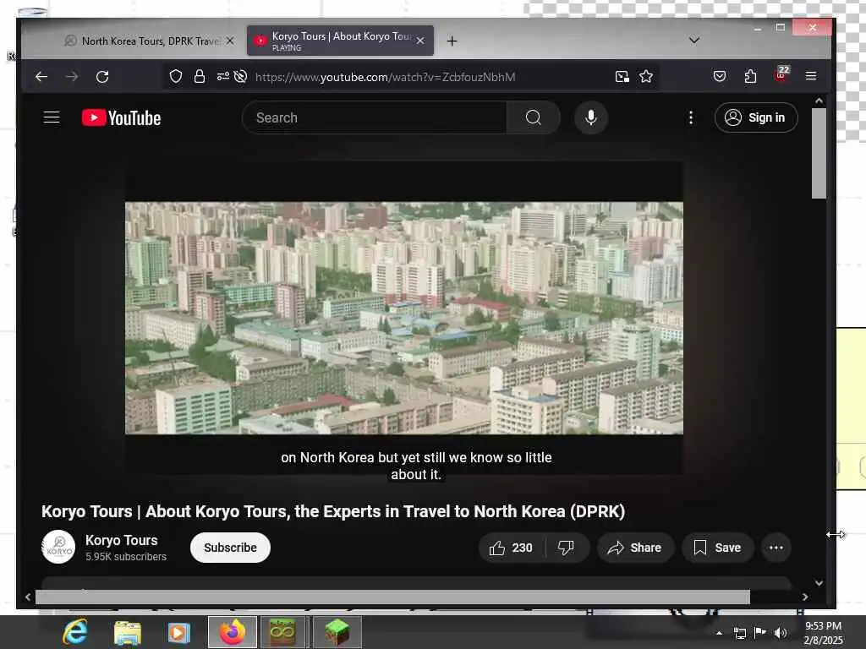
Task: Show hidden tray icons arrow
Action: pos(719,633)
